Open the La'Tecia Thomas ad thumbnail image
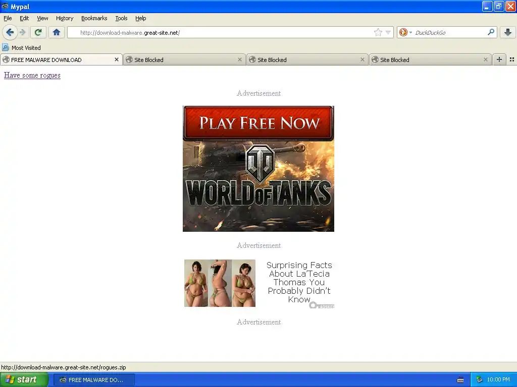 220,283
